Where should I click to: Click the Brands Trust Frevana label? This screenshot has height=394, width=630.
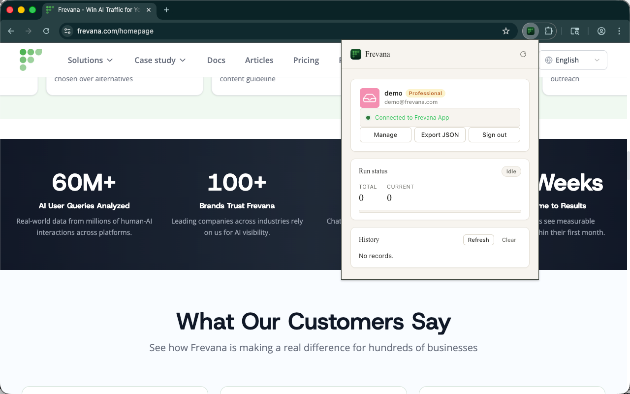point(237,206)
